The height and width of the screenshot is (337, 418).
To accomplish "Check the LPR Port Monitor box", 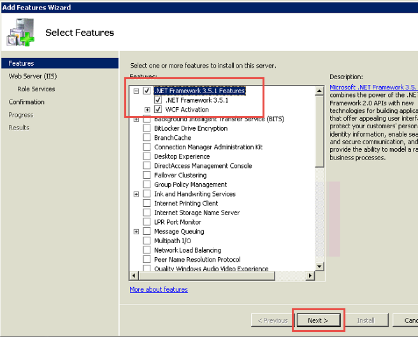I will click(x=147, y=222).
